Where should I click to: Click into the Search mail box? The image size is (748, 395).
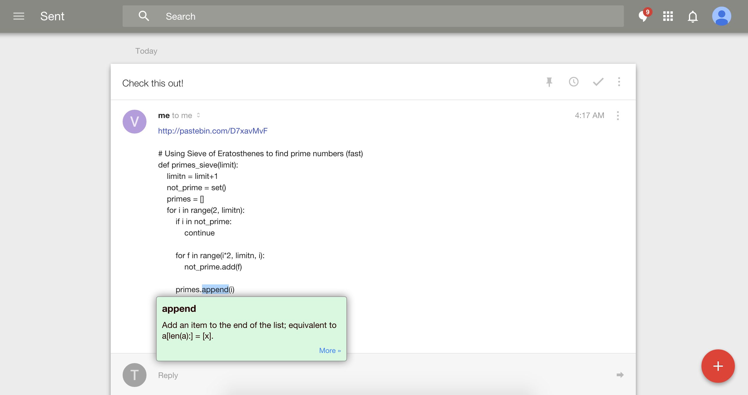point(373,16)
